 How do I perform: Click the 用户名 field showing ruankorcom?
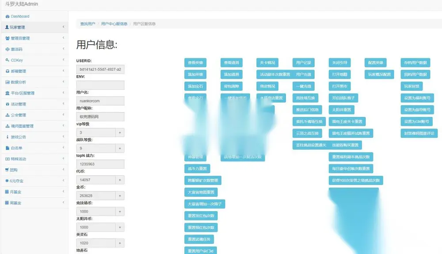pos(100,101)
